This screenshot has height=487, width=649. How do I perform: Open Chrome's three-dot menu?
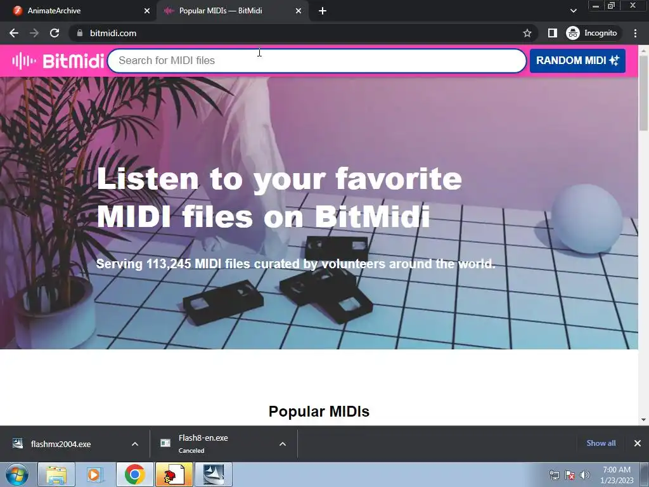635,33
